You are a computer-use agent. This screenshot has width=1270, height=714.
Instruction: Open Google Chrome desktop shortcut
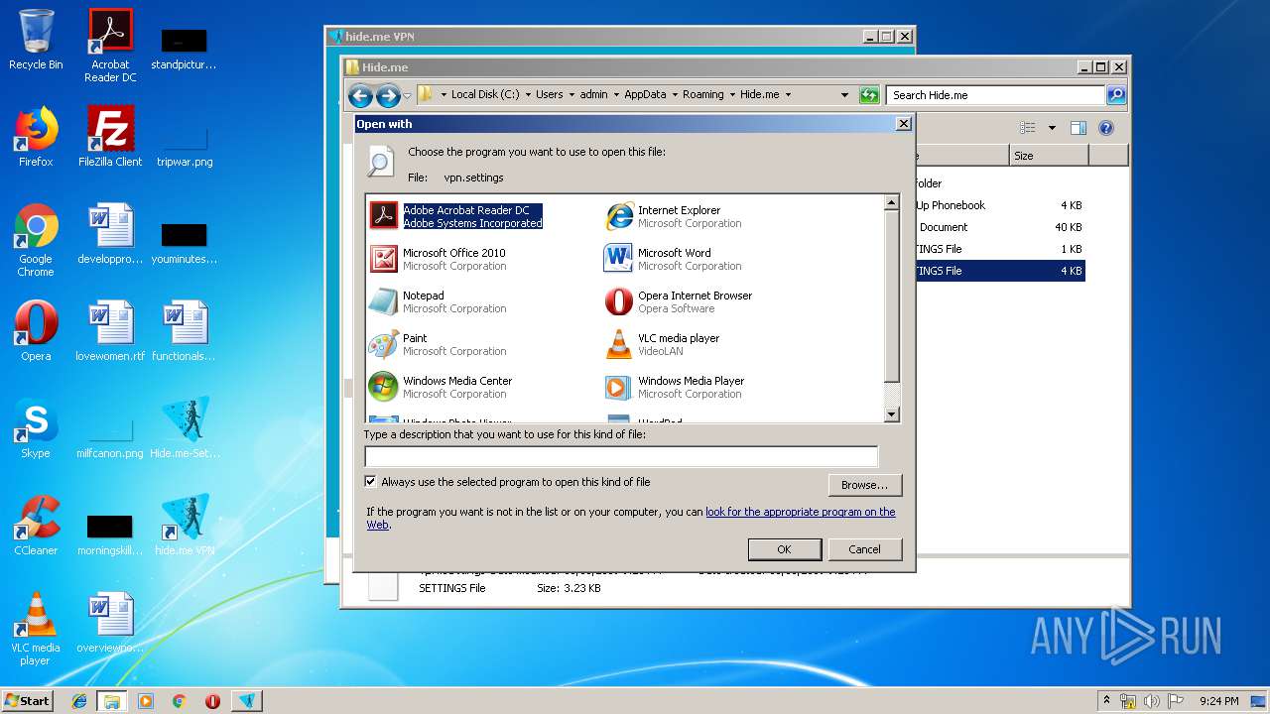[x=36, y=240]
